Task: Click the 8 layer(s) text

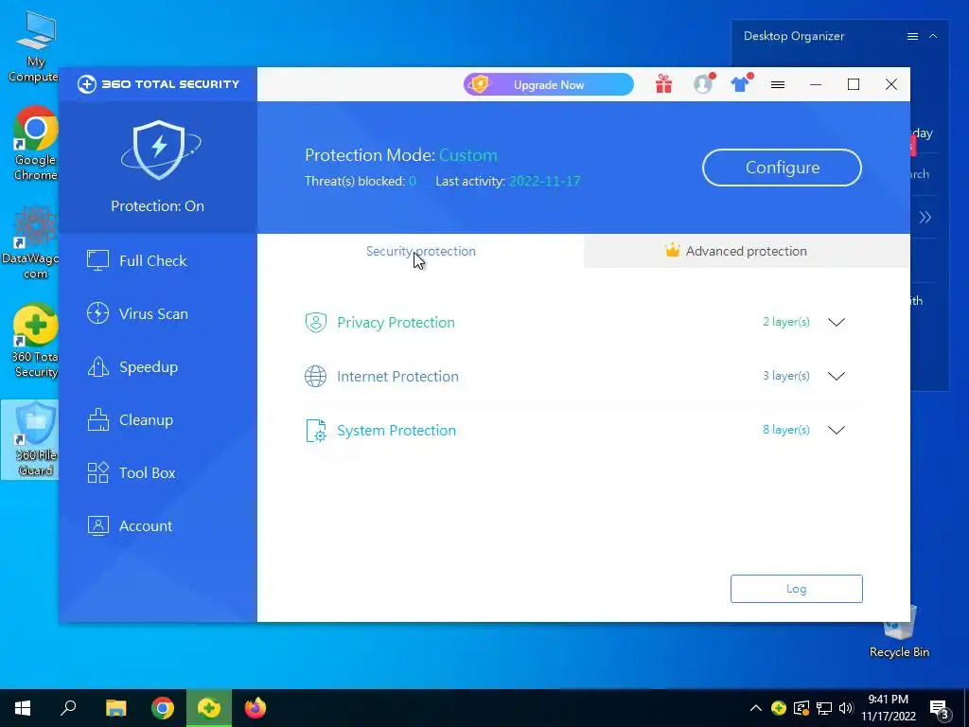Action: 786,430
